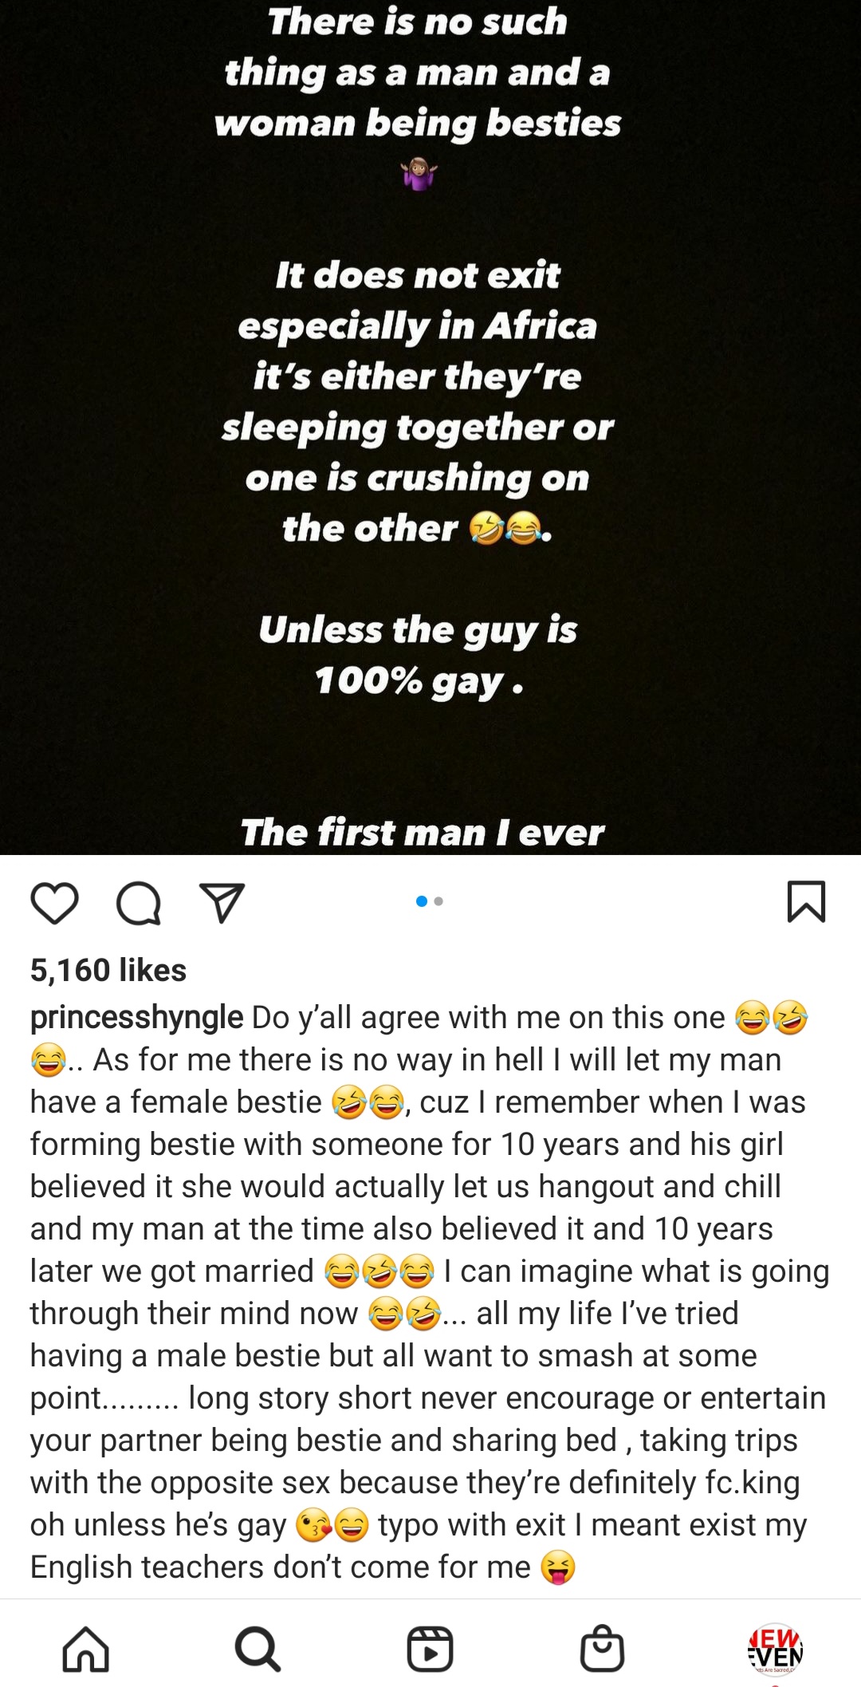Open profile via avatar thumbnail
Screen dimensions: 861x1687
[775, 1650]
